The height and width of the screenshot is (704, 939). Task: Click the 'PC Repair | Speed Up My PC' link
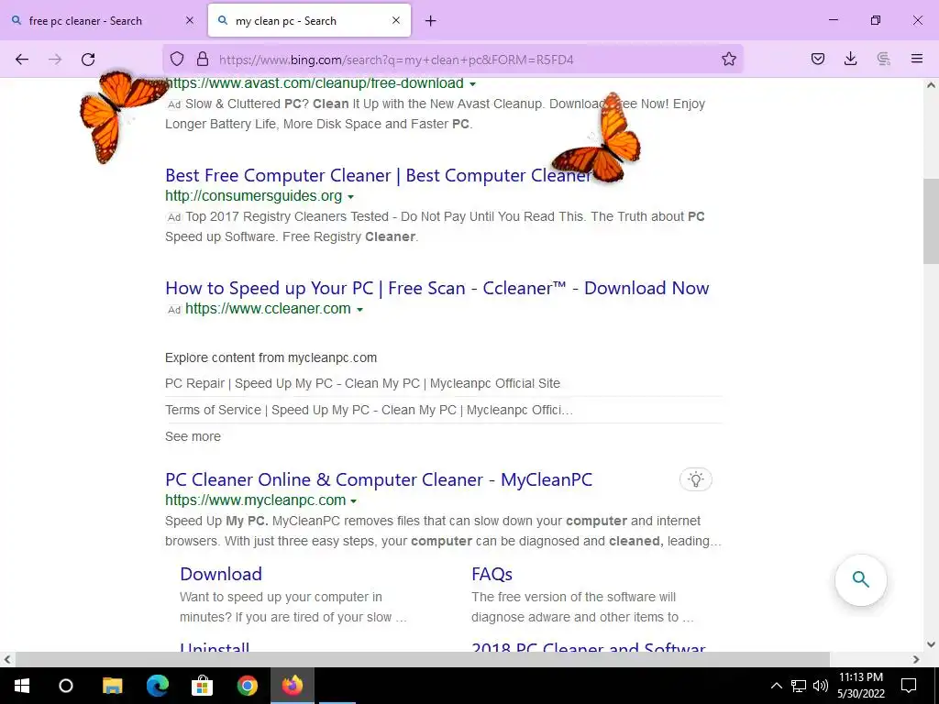(x=363, y=383)
